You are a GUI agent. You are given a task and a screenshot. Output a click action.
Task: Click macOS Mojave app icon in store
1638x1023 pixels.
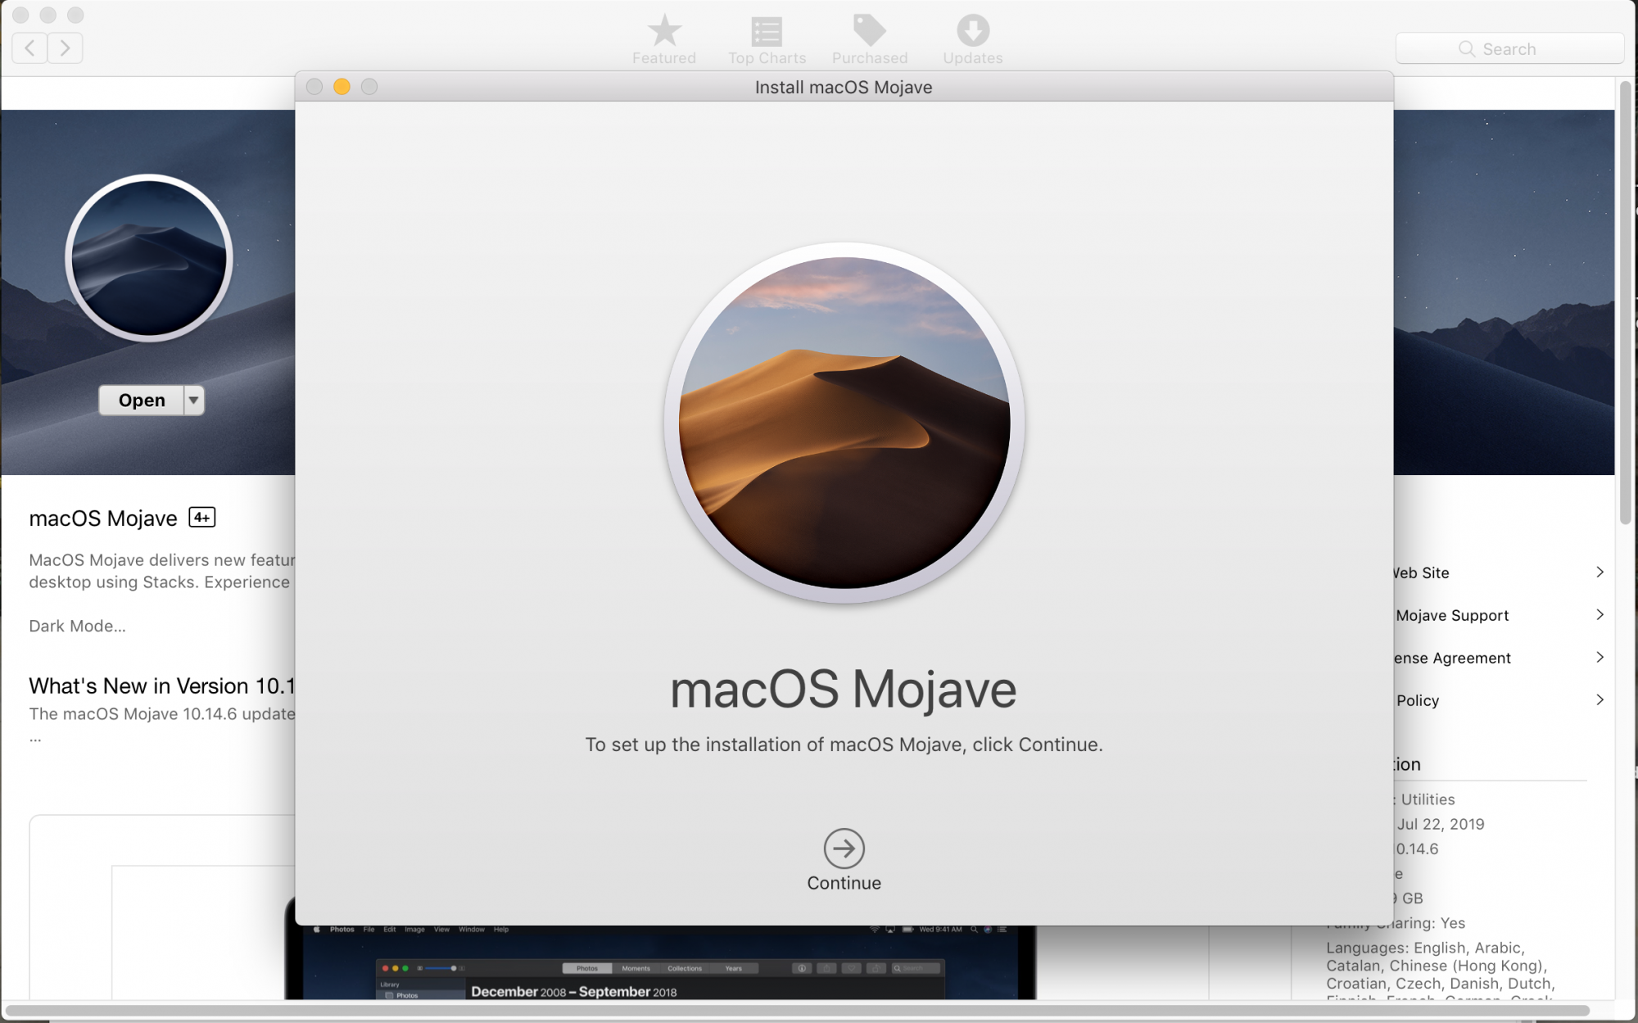point(149,258)
